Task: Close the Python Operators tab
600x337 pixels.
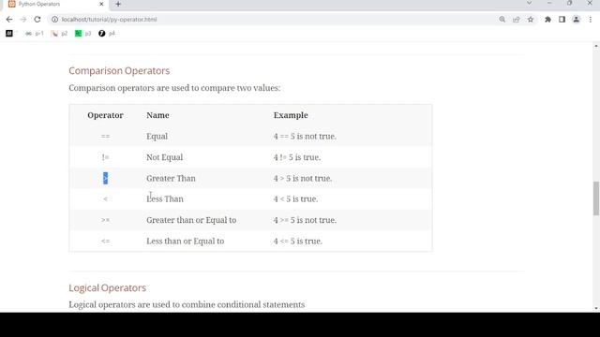Action: [x=101, y=4]
